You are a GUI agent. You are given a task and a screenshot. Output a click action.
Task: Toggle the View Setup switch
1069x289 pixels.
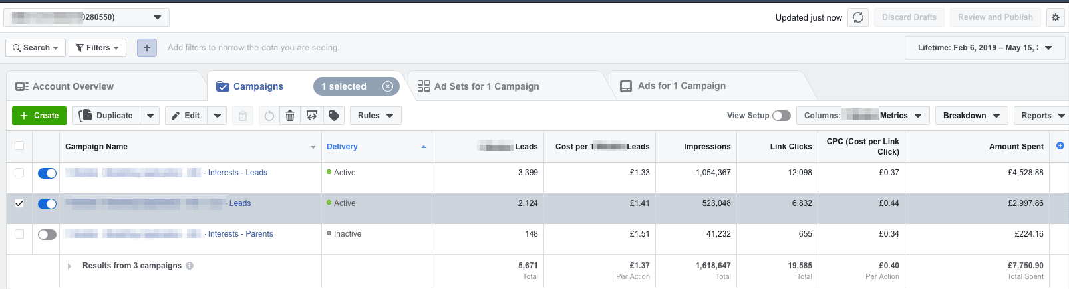pos(782,116)
